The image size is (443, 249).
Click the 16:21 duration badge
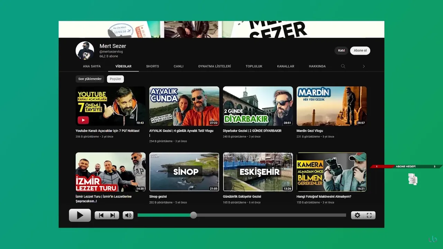coord(361,189)
